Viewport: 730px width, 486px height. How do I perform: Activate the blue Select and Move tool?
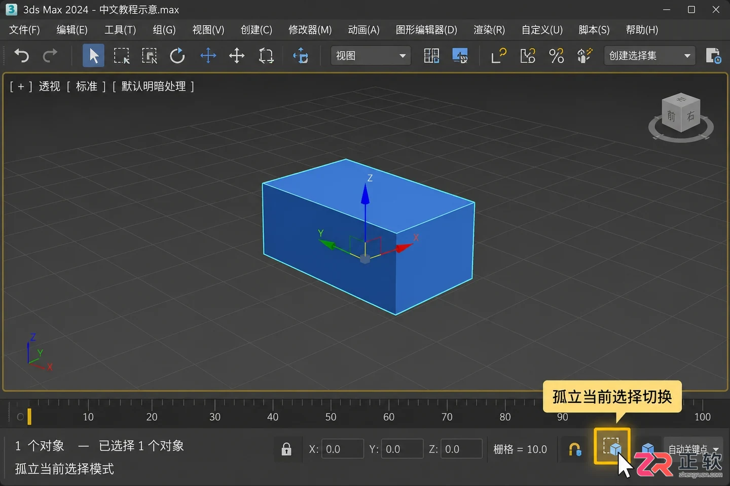[x=208, y=56]
